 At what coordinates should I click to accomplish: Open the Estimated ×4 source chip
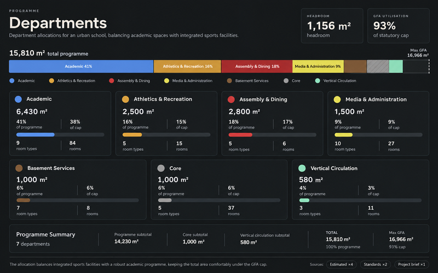[341, 264]
